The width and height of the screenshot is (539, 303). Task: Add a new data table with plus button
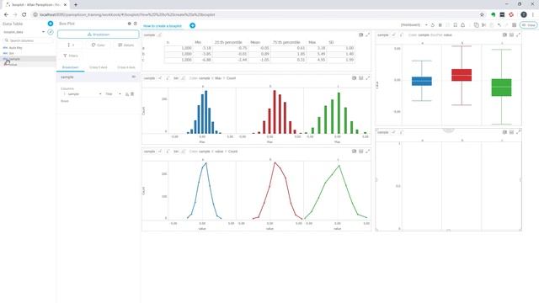click(51, 24)
